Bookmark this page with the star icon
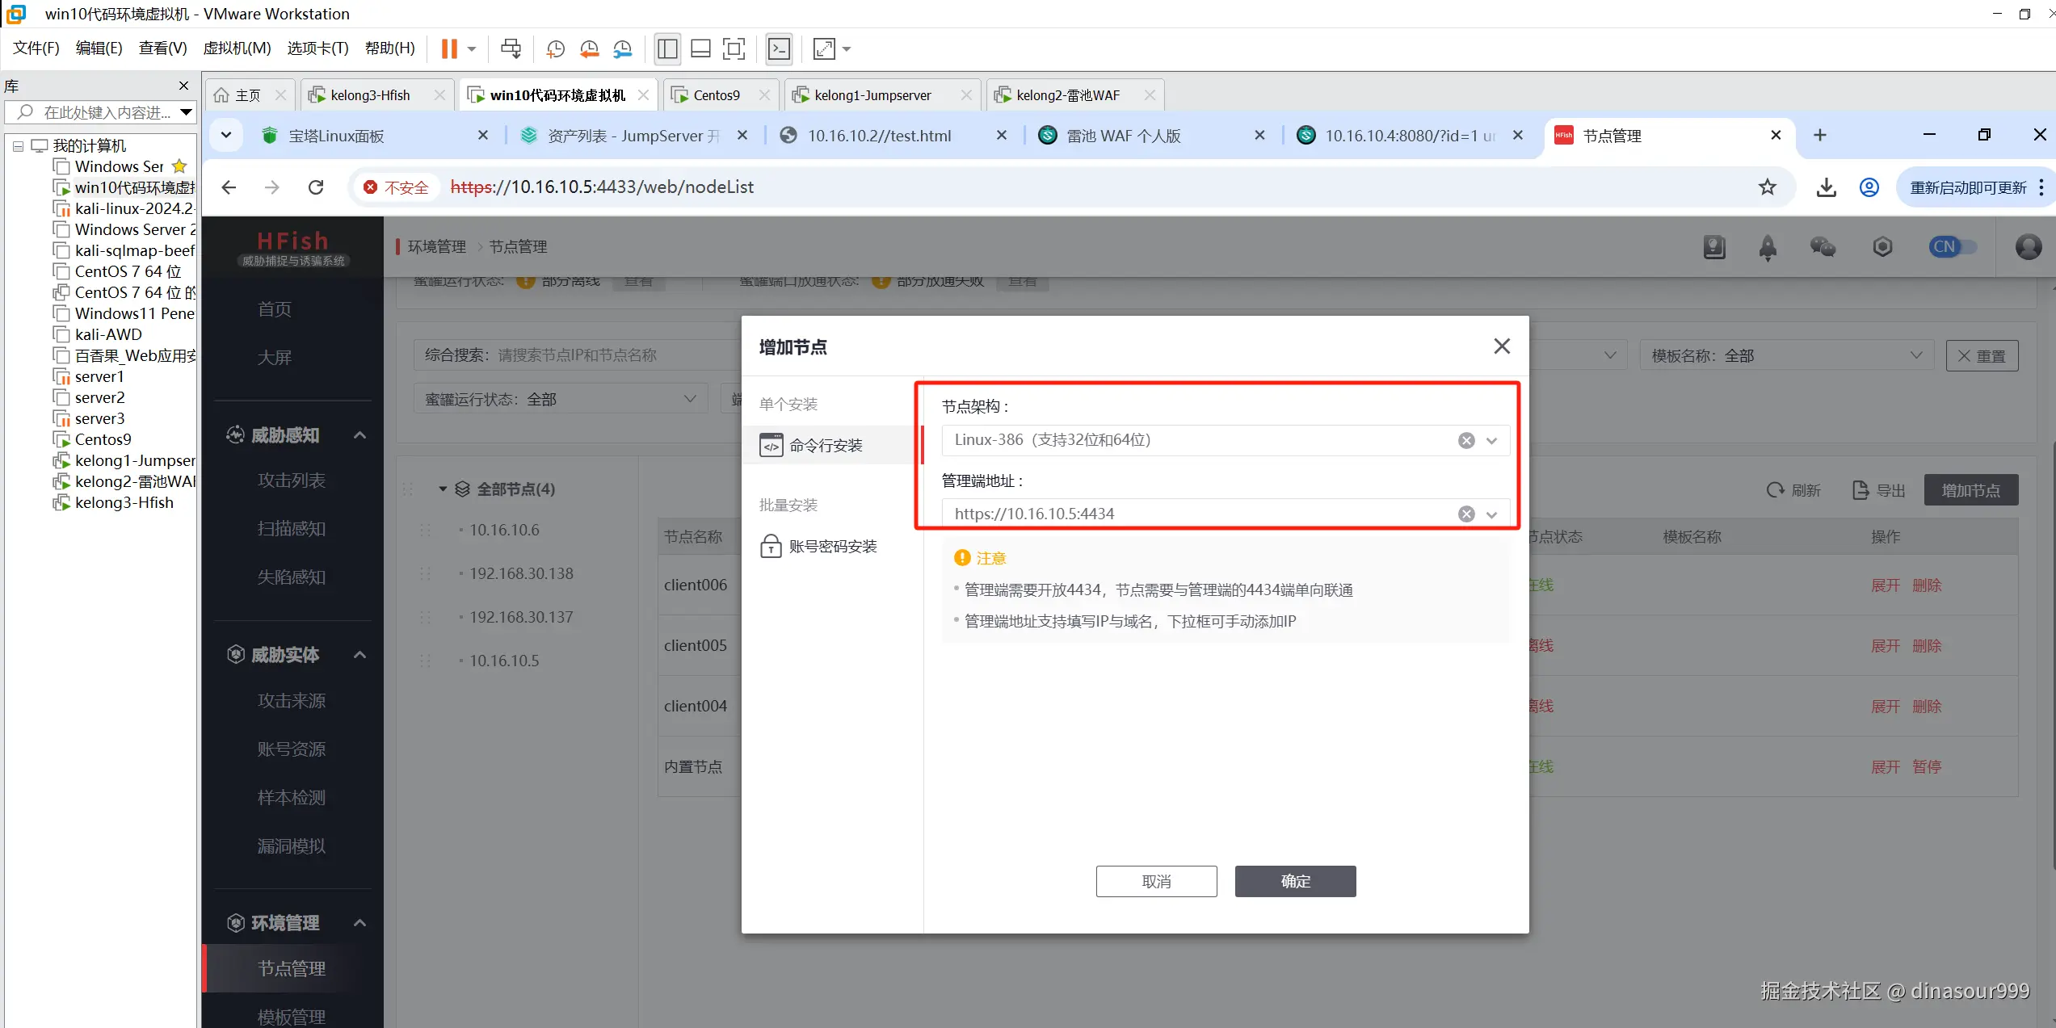Screen dimensions: 2056x1028 [1768, 187]
